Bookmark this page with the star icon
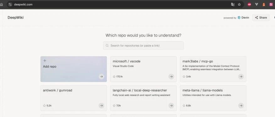275x117 pixels. 239,5
